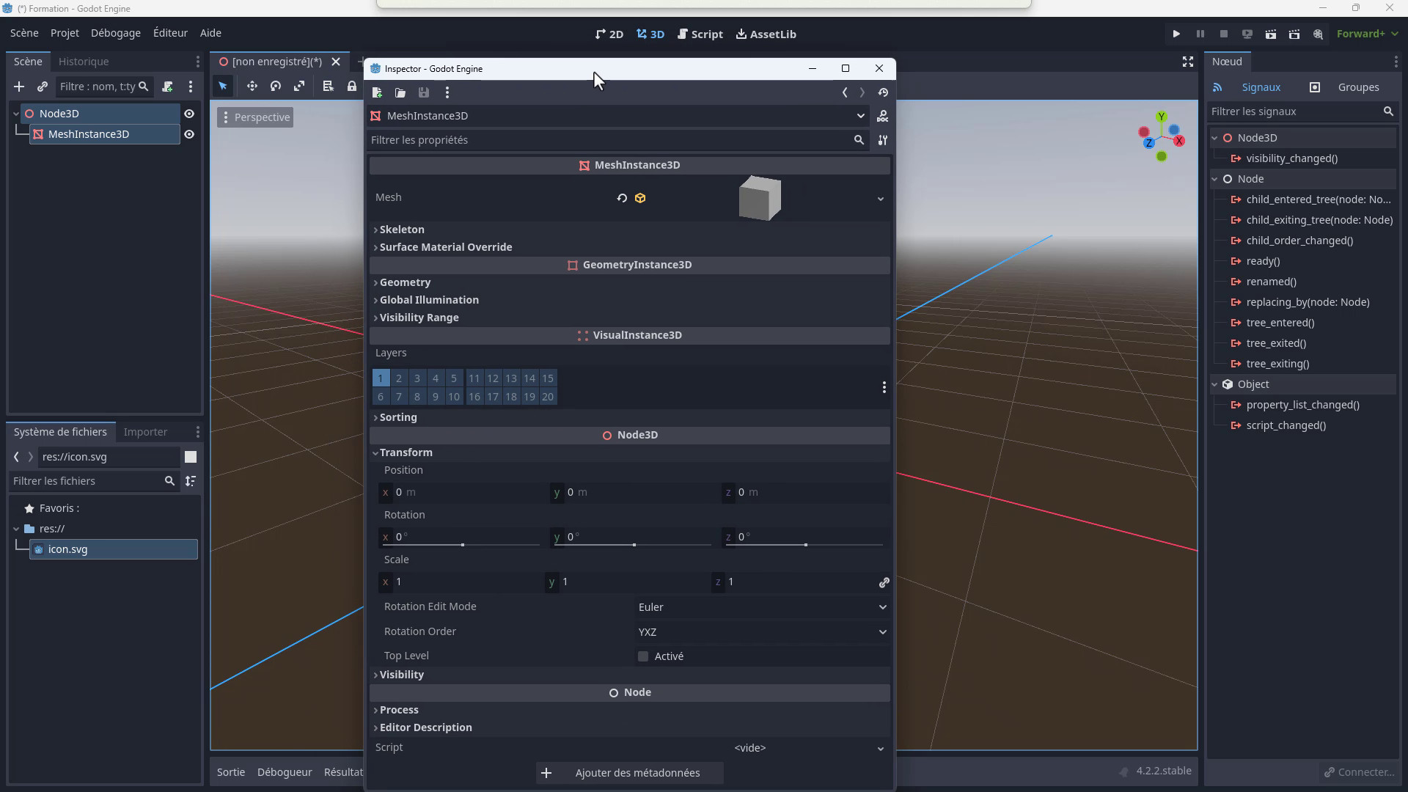Instantiate a child scene link icon
The height and width of the screenshot is (792, 1408).
click(43, 87)
